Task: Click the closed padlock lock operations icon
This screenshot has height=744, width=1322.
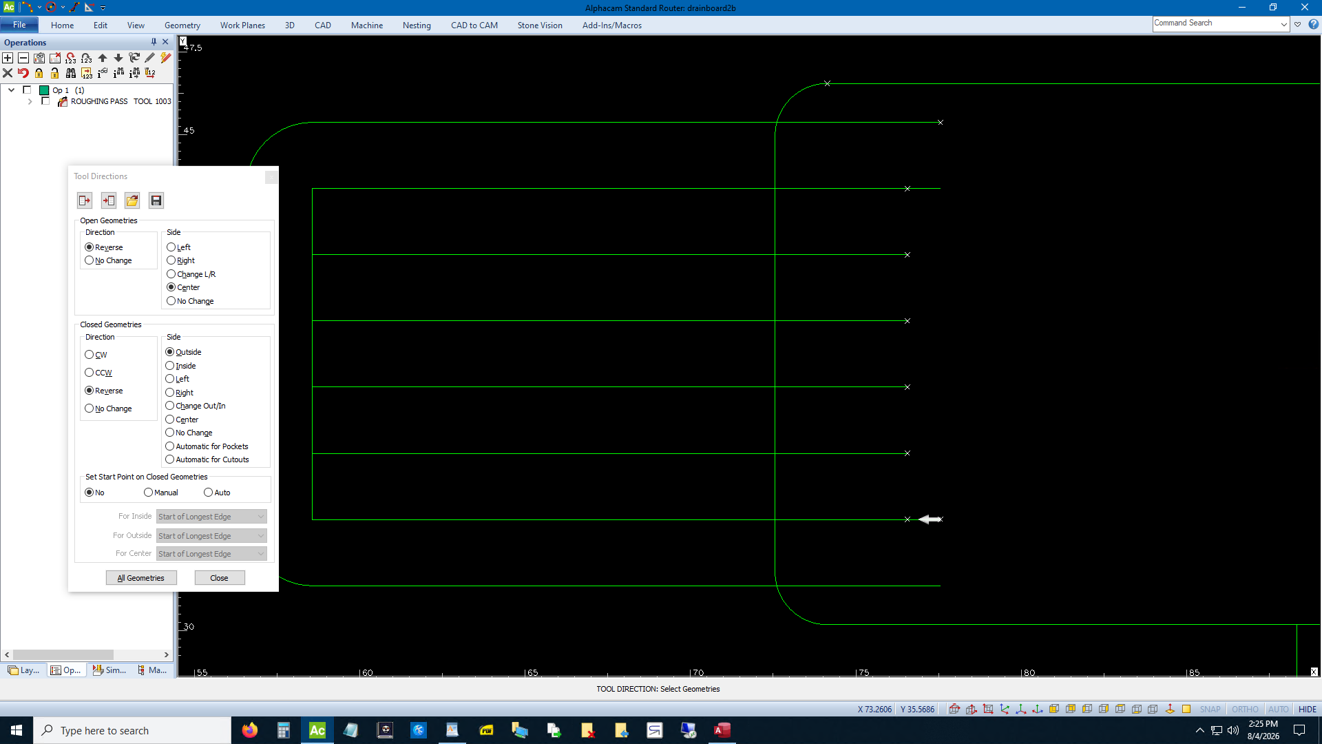Action: 39,73
